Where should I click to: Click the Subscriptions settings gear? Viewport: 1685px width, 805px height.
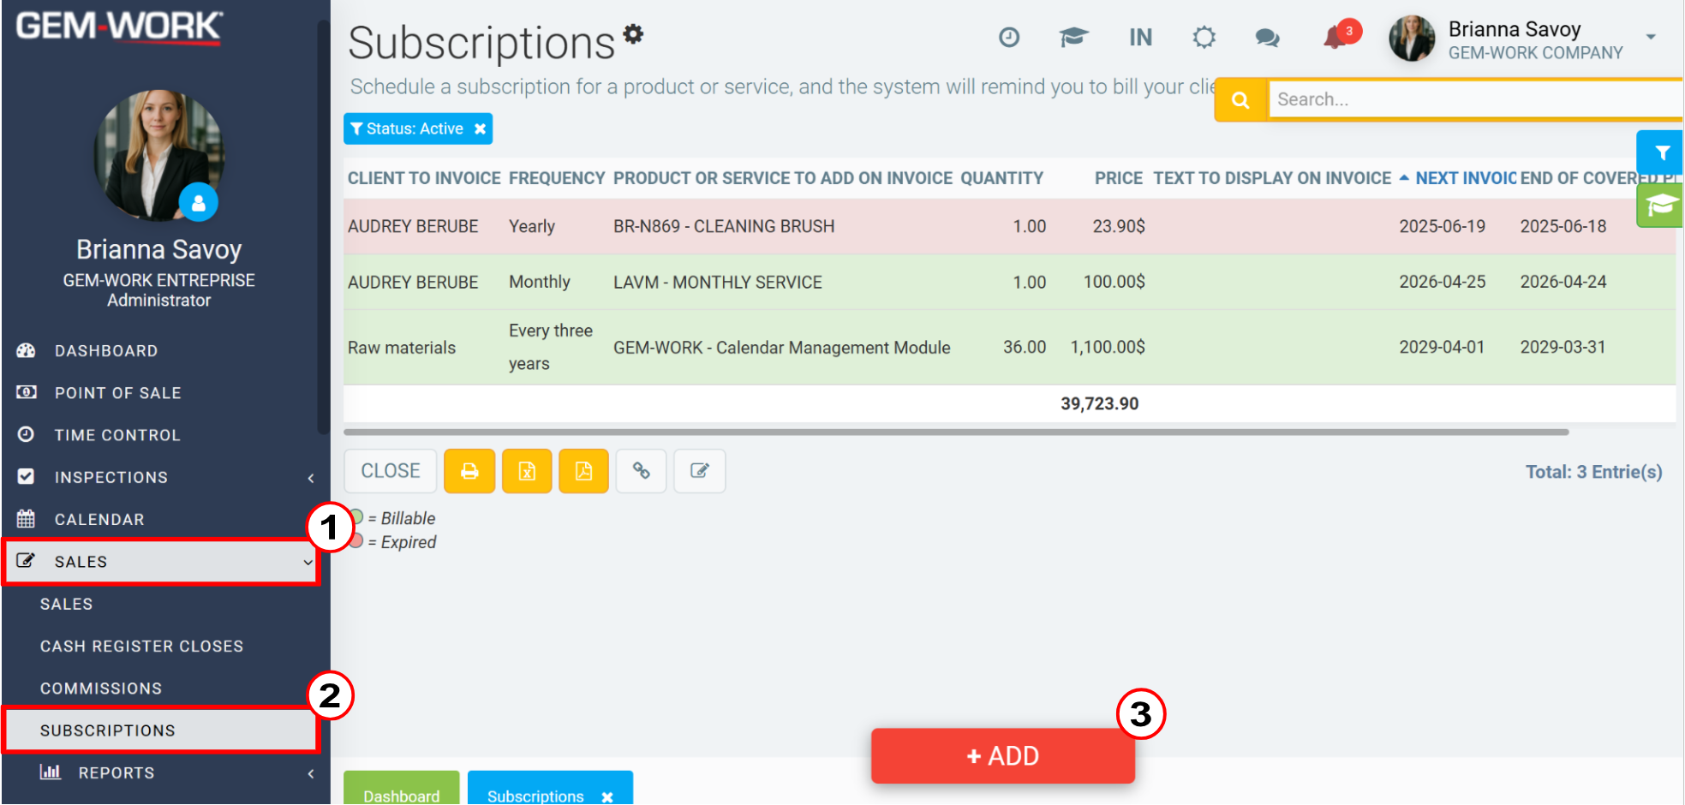tap(633, 34)
